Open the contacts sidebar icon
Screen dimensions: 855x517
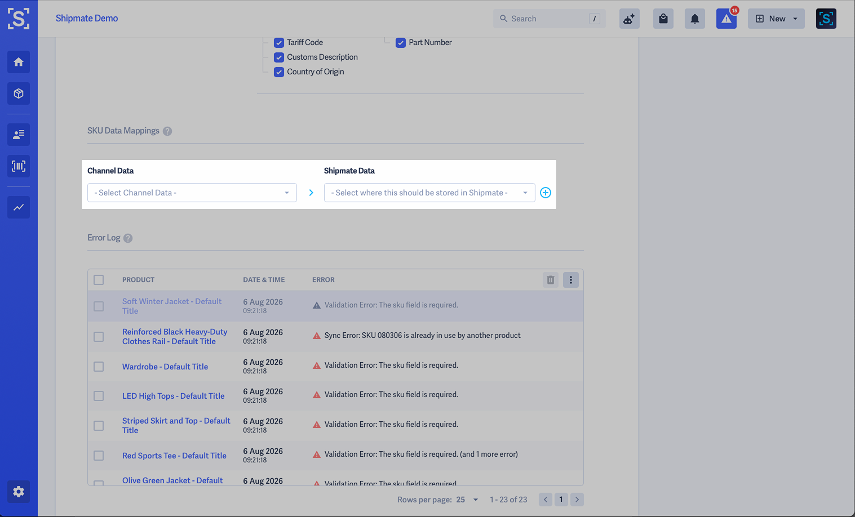point(19,135)
